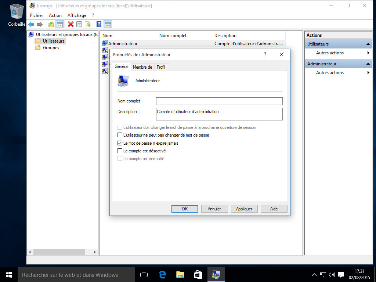
Task: Click the OK button
Action: (185, 209)
